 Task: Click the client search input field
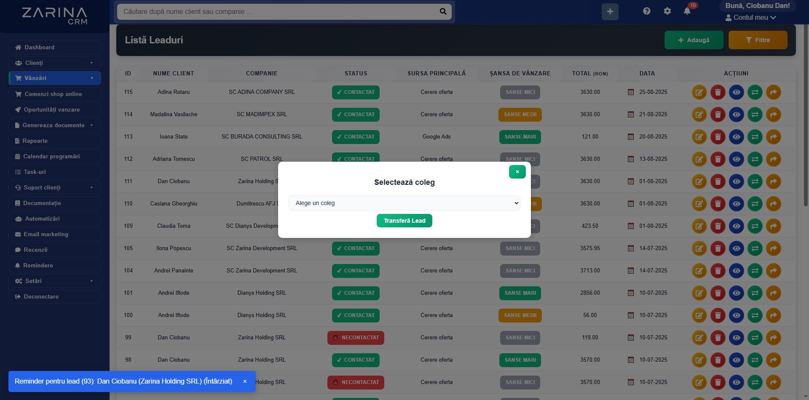point(278,11)
